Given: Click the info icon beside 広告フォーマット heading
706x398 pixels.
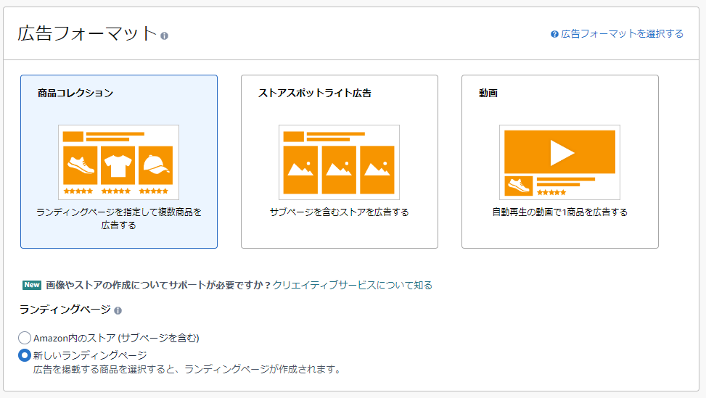Looking at the screenshot, I should [164, 36].
